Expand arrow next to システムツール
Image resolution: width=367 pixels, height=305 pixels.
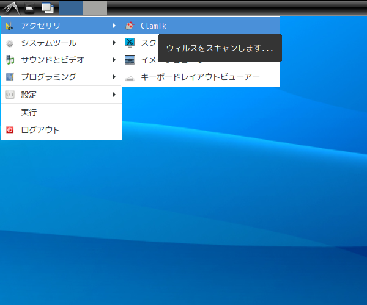114,43
